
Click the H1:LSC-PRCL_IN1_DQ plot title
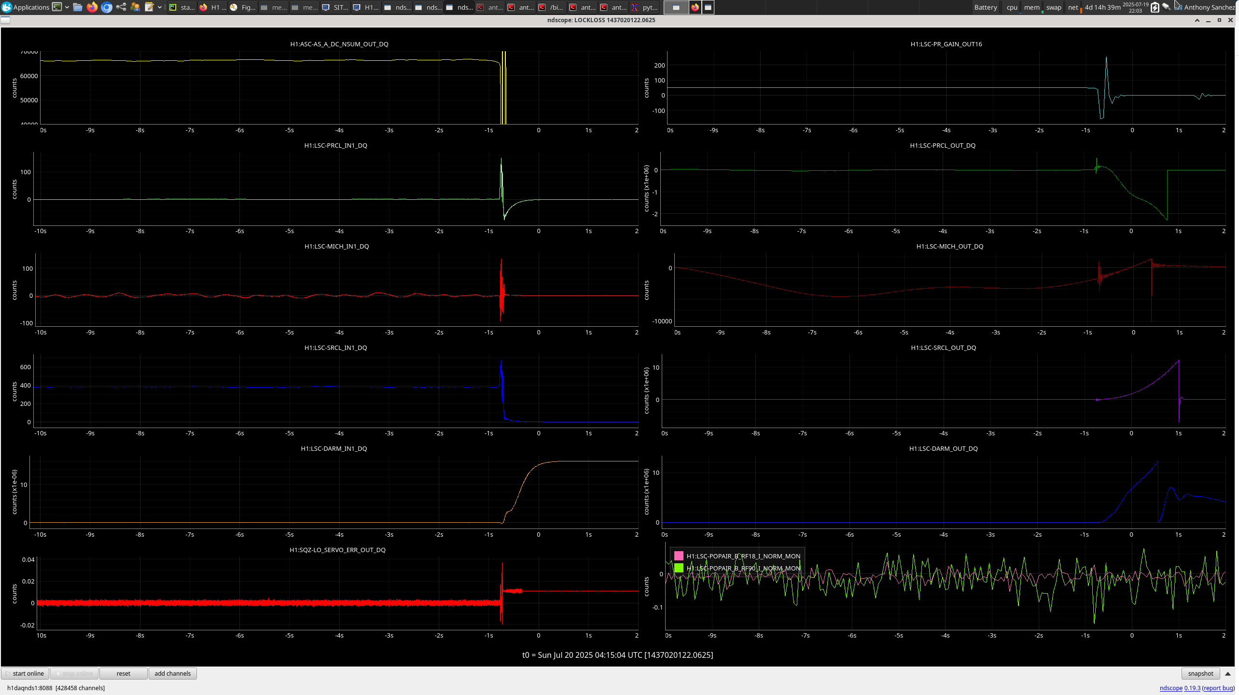click(x=335, y=145)
